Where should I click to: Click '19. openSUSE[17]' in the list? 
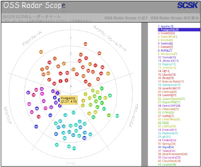[x=169, y=89]
